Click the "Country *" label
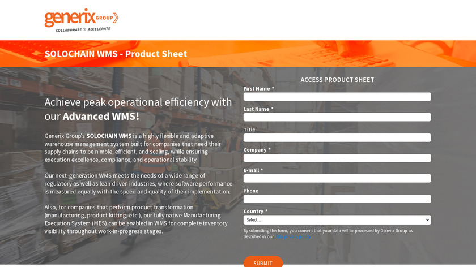Screen dimensions: 476x267 tap(256, 211)
